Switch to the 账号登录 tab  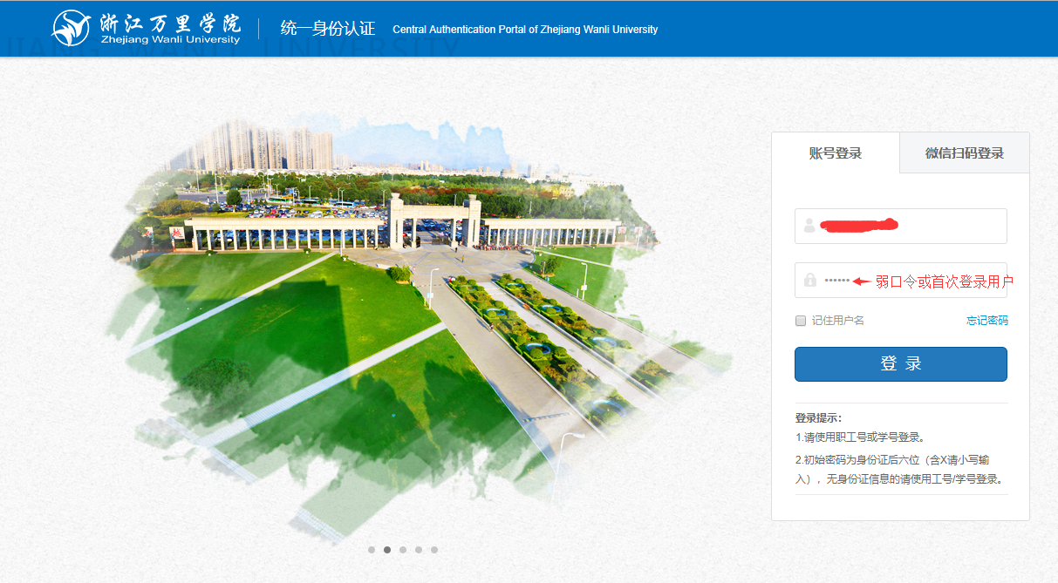click(835, 153)
